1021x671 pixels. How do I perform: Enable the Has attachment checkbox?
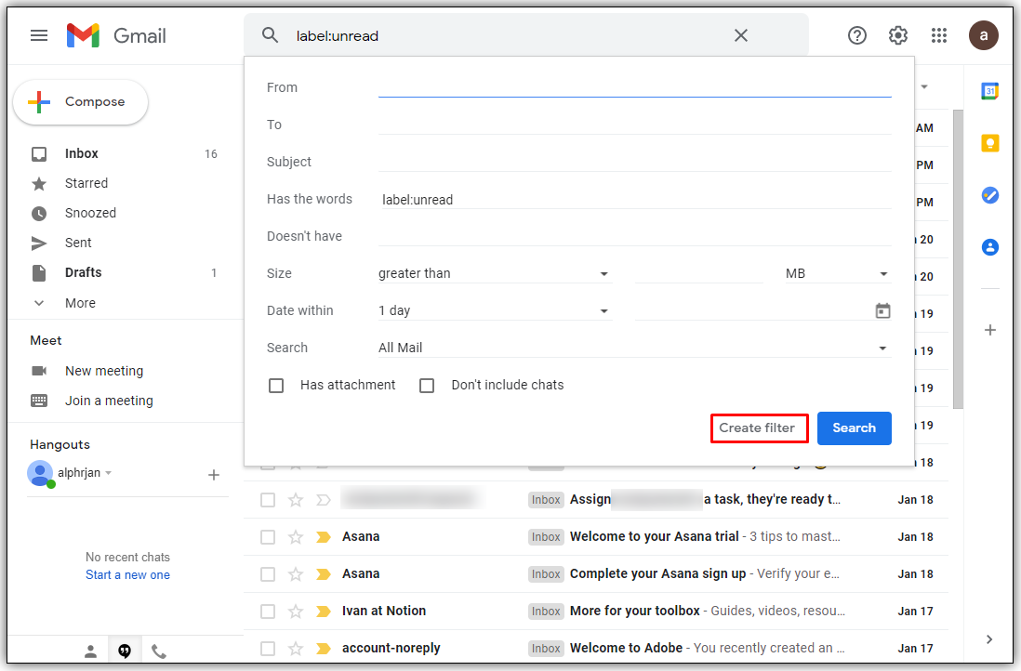[276, 386]
